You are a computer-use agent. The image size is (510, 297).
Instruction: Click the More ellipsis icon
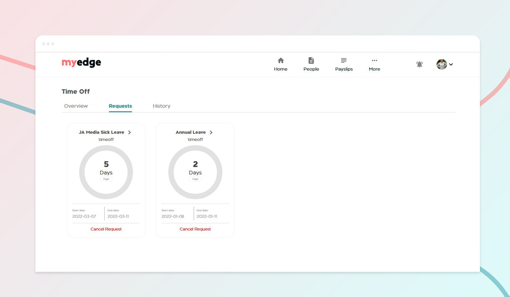374,64
